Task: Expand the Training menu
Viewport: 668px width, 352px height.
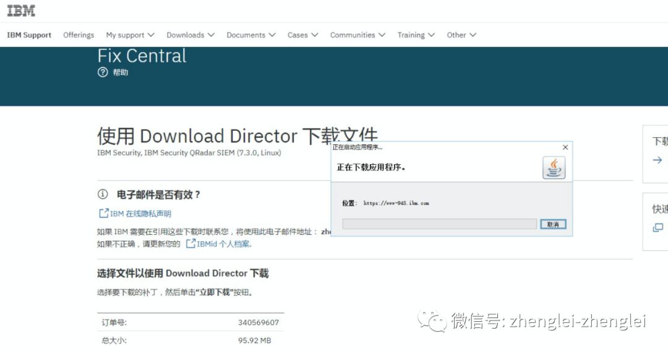Action: click(416, 35)
